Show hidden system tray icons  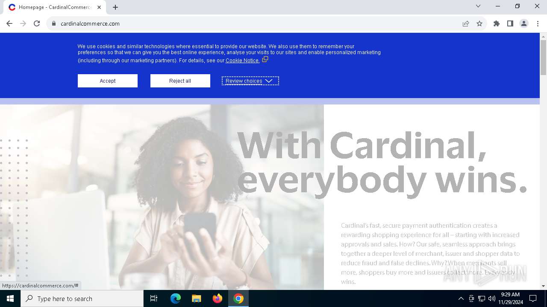point(461,298)
